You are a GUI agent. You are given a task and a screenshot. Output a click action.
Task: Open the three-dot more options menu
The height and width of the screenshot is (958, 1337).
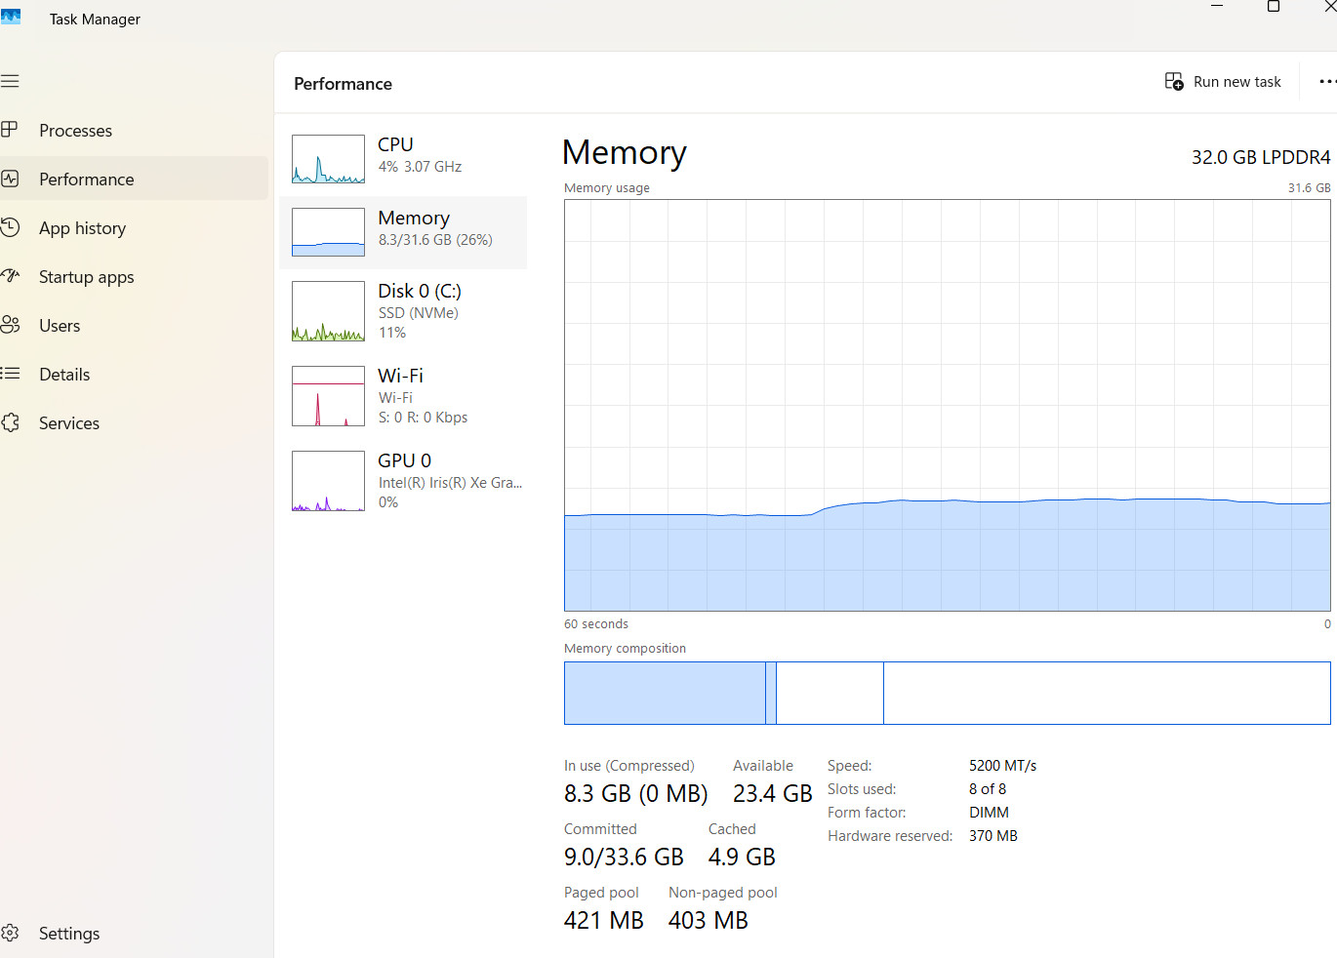[x=1327, y=82]
